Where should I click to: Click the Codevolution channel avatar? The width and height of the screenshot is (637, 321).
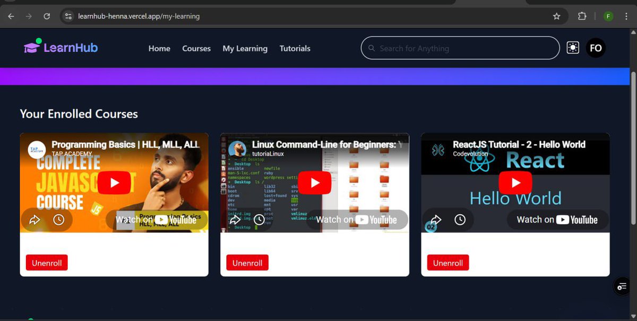pyautogui.click(x=438, y=149)
